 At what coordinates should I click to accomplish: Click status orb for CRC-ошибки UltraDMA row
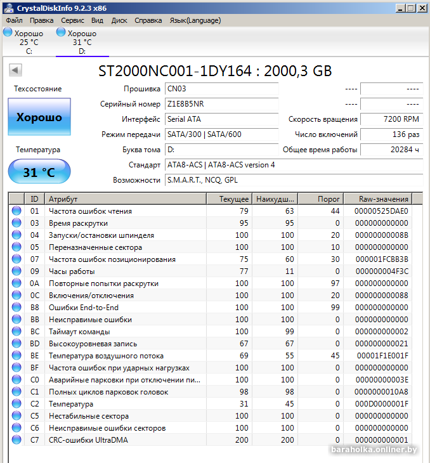point(16,440)
